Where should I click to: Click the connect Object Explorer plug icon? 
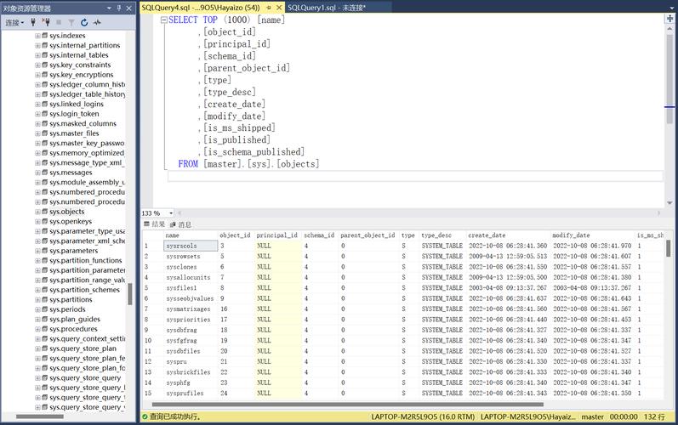tap(33, 22)
